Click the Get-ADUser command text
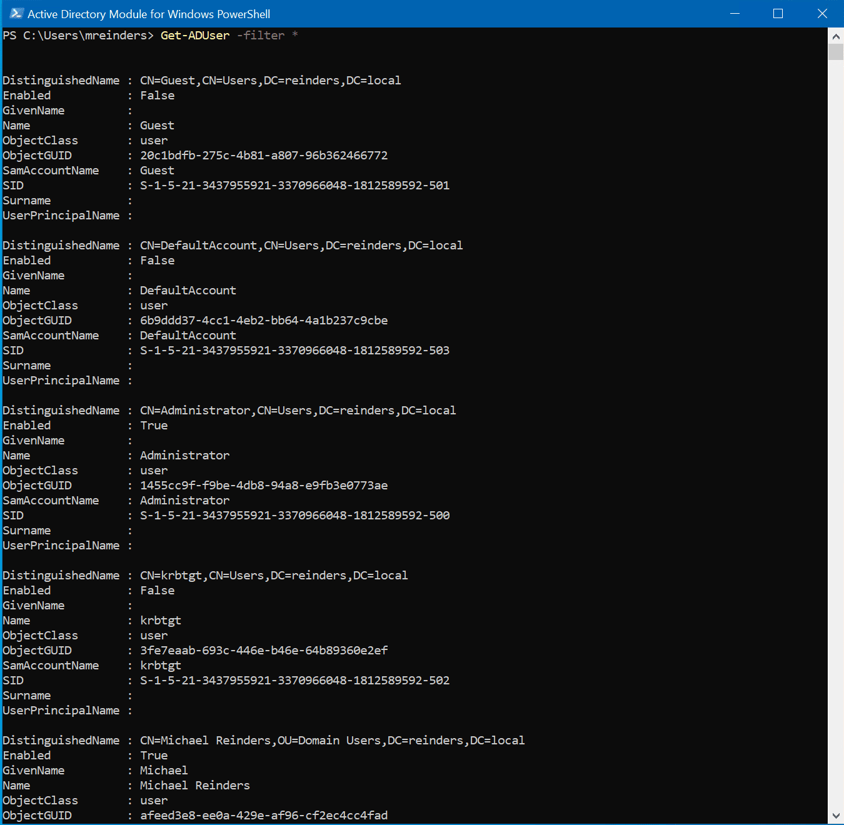This screenshot has width=844, height=825. coord(194,36)
